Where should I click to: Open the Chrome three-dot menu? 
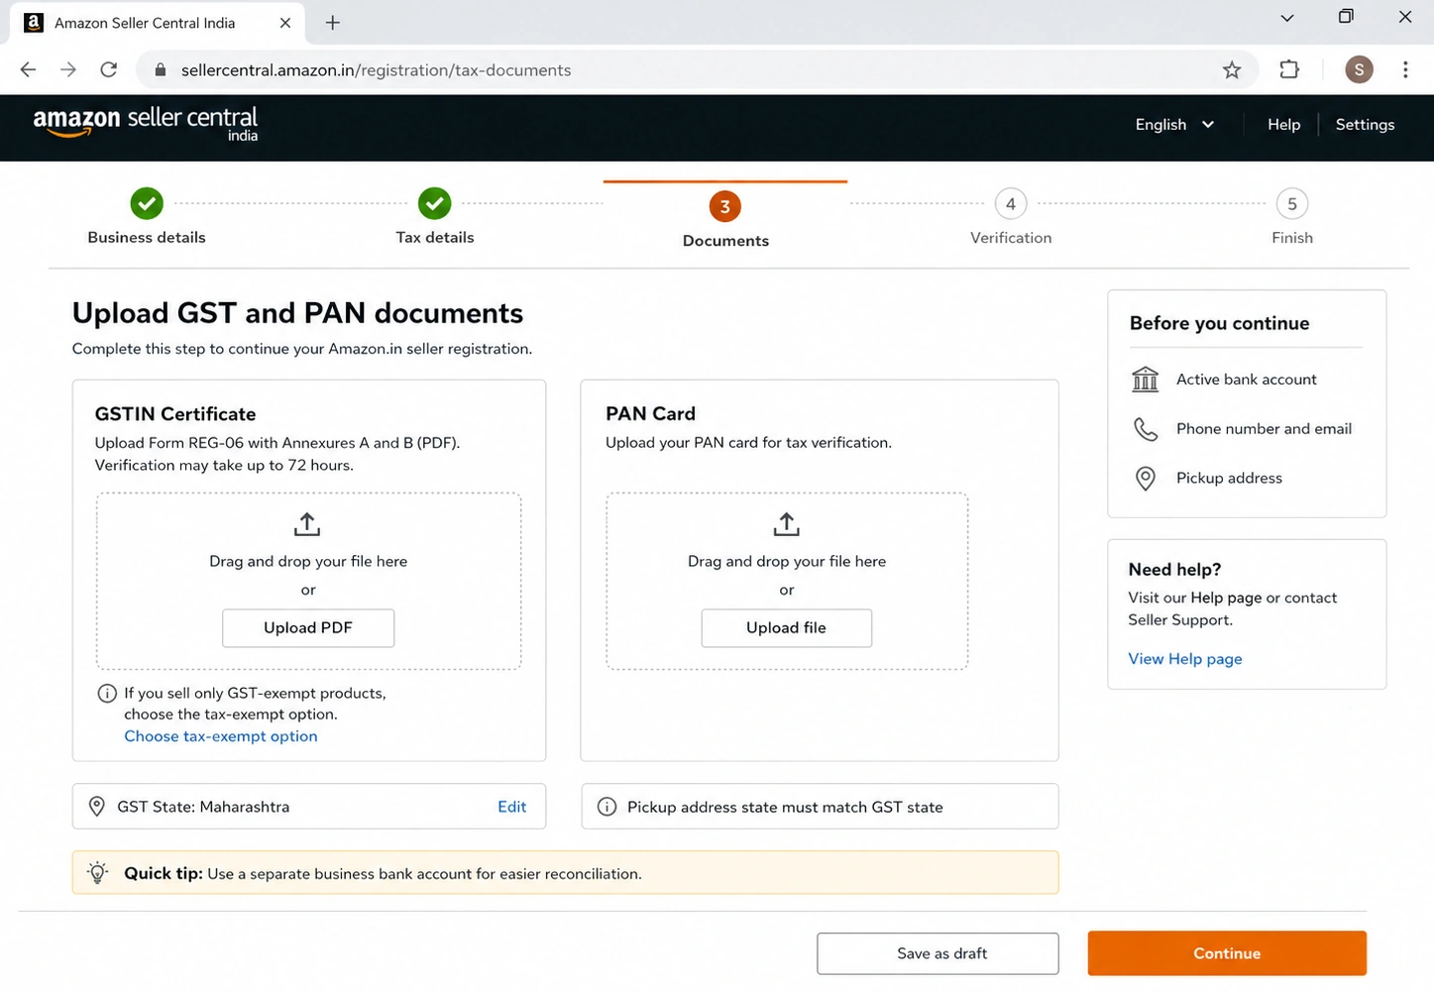(x=1405, y=69)
